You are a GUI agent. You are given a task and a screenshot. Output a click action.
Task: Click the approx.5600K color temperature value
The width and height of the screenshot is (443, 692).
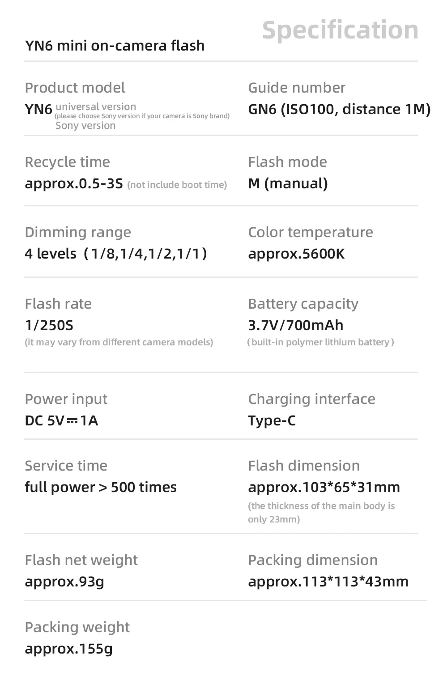[x=296, y=254]
